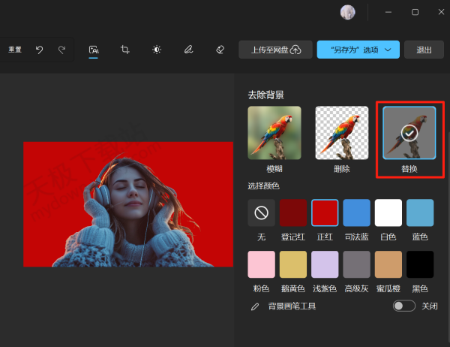
Task: Pick the 司法蓝 blue color swatch
Action: [x=356, y=213]
